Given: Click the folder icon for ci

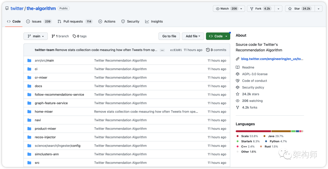Looking at the screenshot, I should coord(29,69).
